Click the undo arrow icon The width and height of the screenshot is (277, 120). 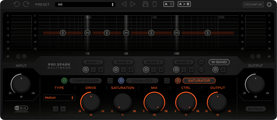[17, 4]
